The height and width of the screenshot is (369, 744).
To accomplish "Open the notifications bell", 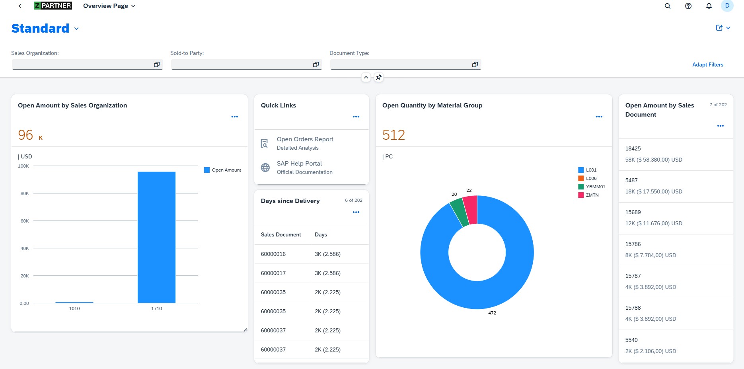I will coord(709,6).
